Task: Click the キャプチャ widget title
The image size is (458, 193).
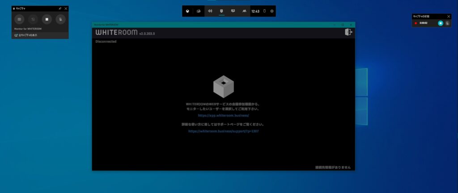Action: coord(21,9)
